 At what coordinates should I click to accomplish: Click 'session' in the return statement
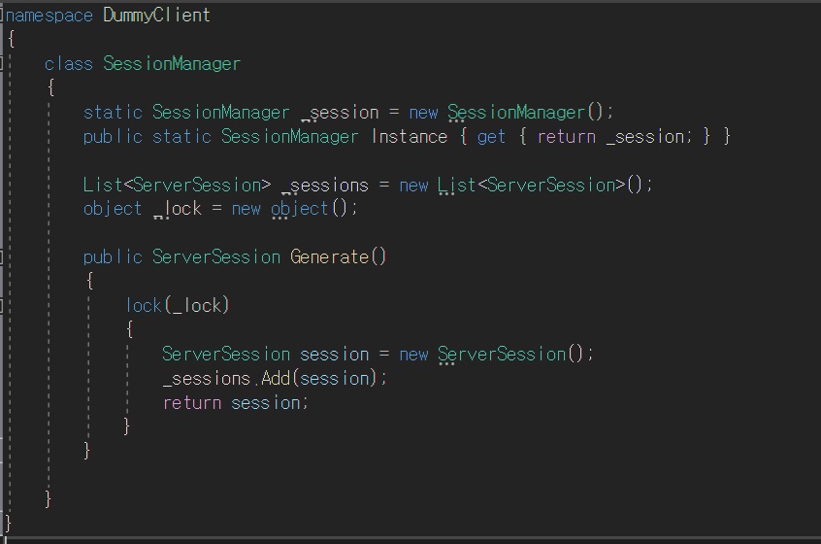point(266,403)
